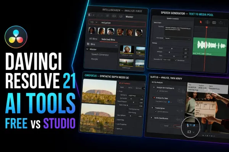The image size is (229, 152).
Task: Collapse the Master bin chevron
Action: click(87, 49)
